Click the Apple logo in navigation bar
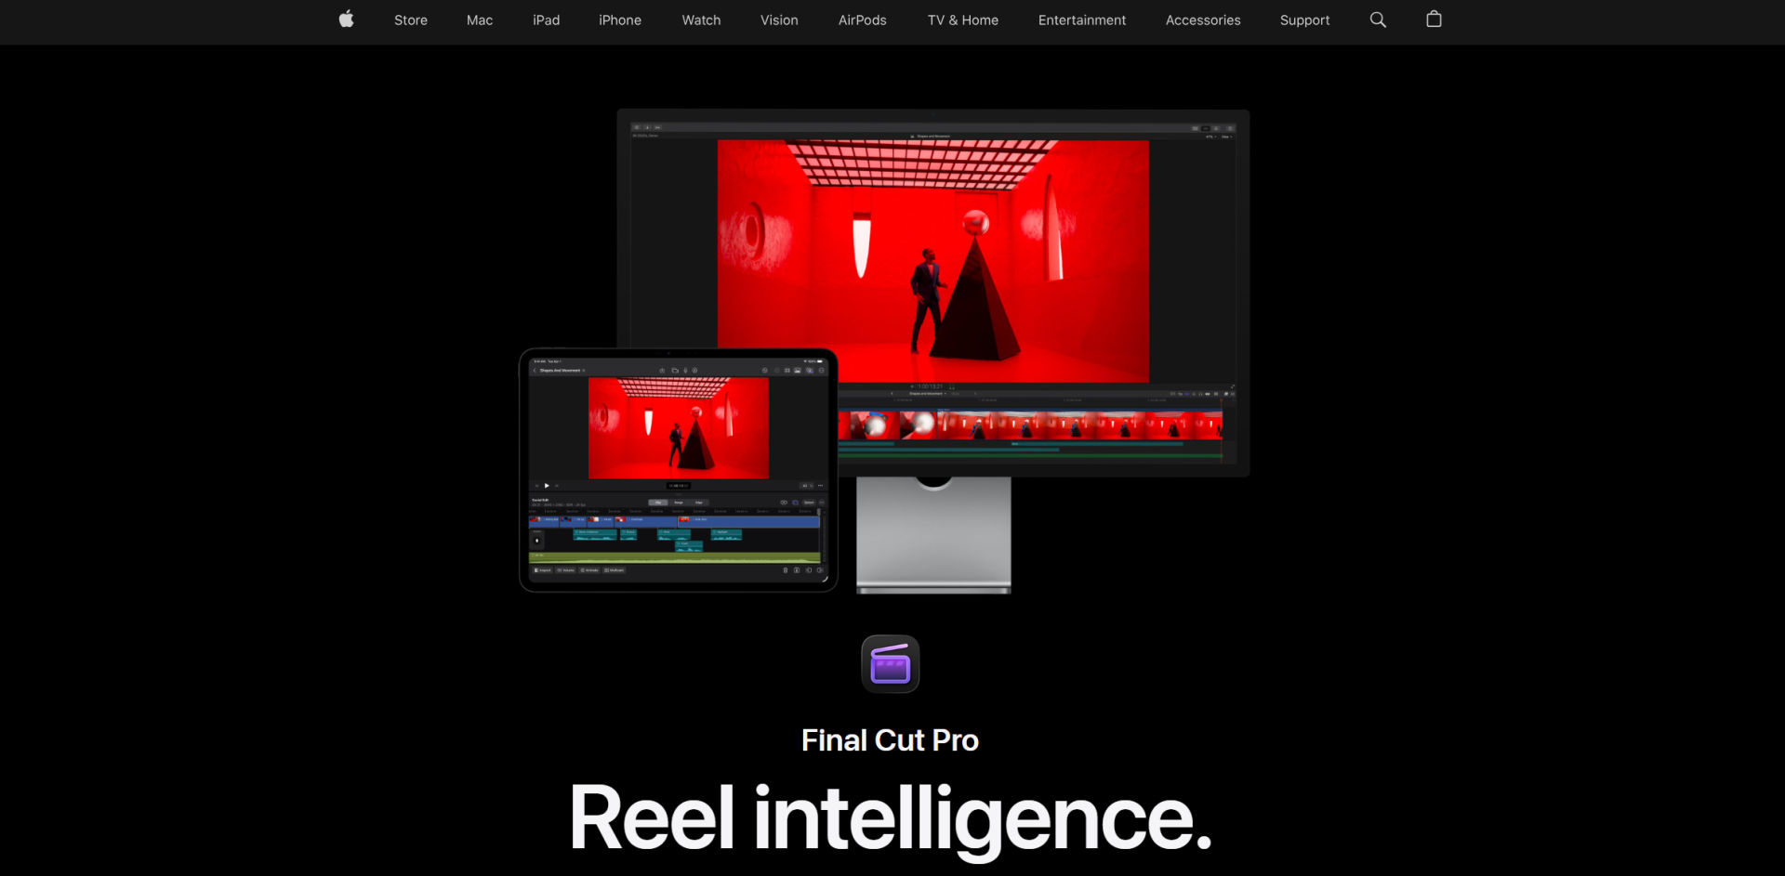The height and width of the screenshot is (876, 1785). 346,20
